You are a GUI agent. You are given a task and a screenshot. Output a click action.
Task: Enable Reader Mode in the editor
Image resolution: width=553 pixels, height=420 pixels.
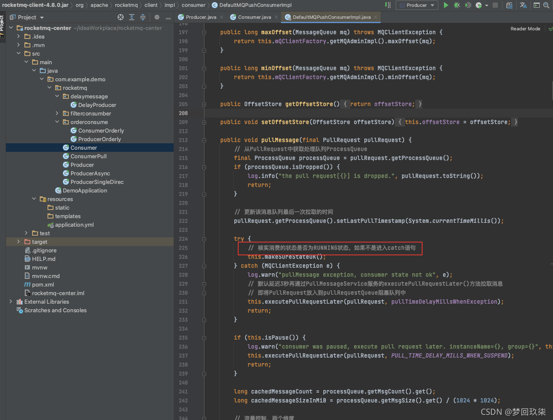(525, 29)
